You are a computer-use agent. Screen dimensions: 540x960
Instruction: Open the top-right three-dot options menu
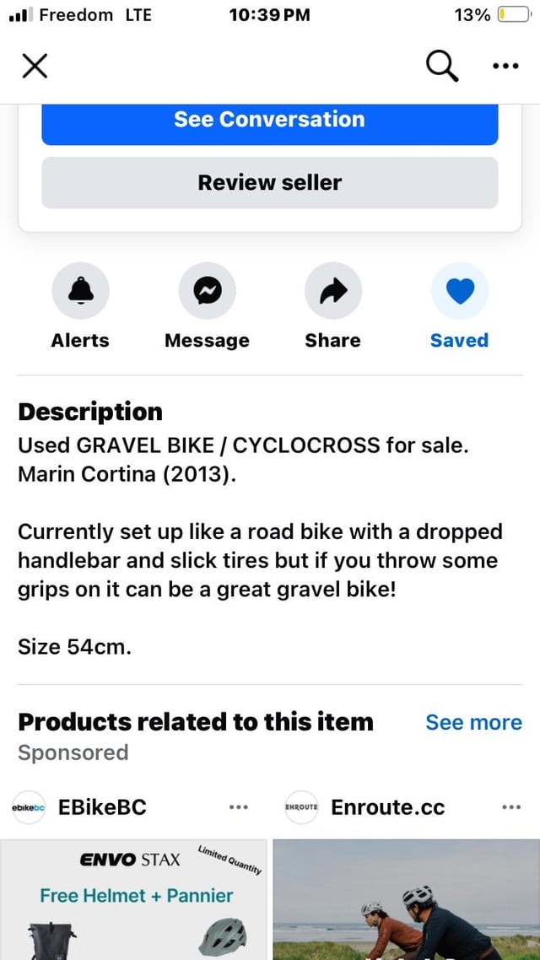click(505, 66)
